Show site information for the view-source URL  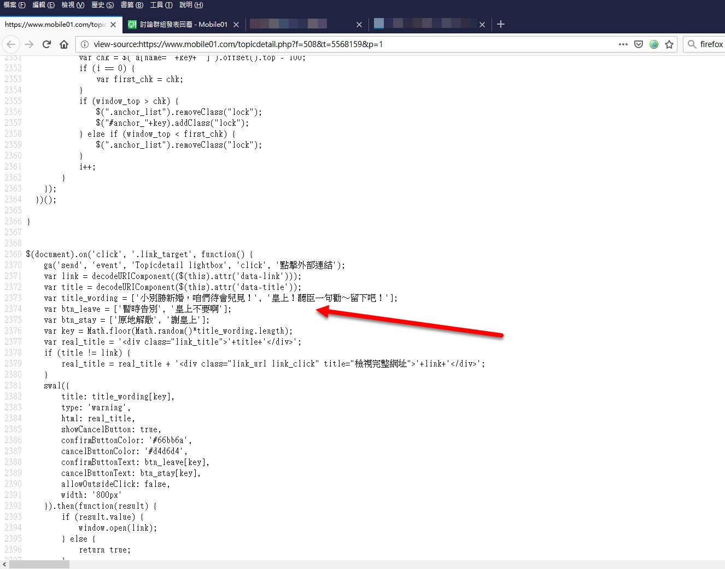click(x=85, y=44)
